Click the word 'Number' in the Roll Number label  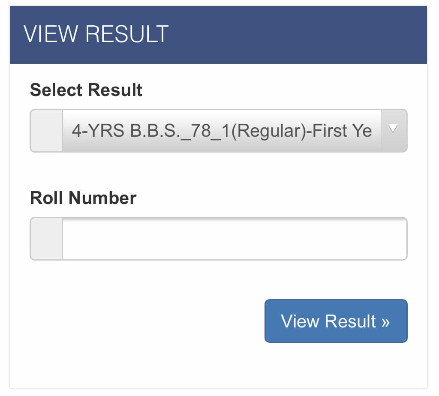click(x=103, y=198)
